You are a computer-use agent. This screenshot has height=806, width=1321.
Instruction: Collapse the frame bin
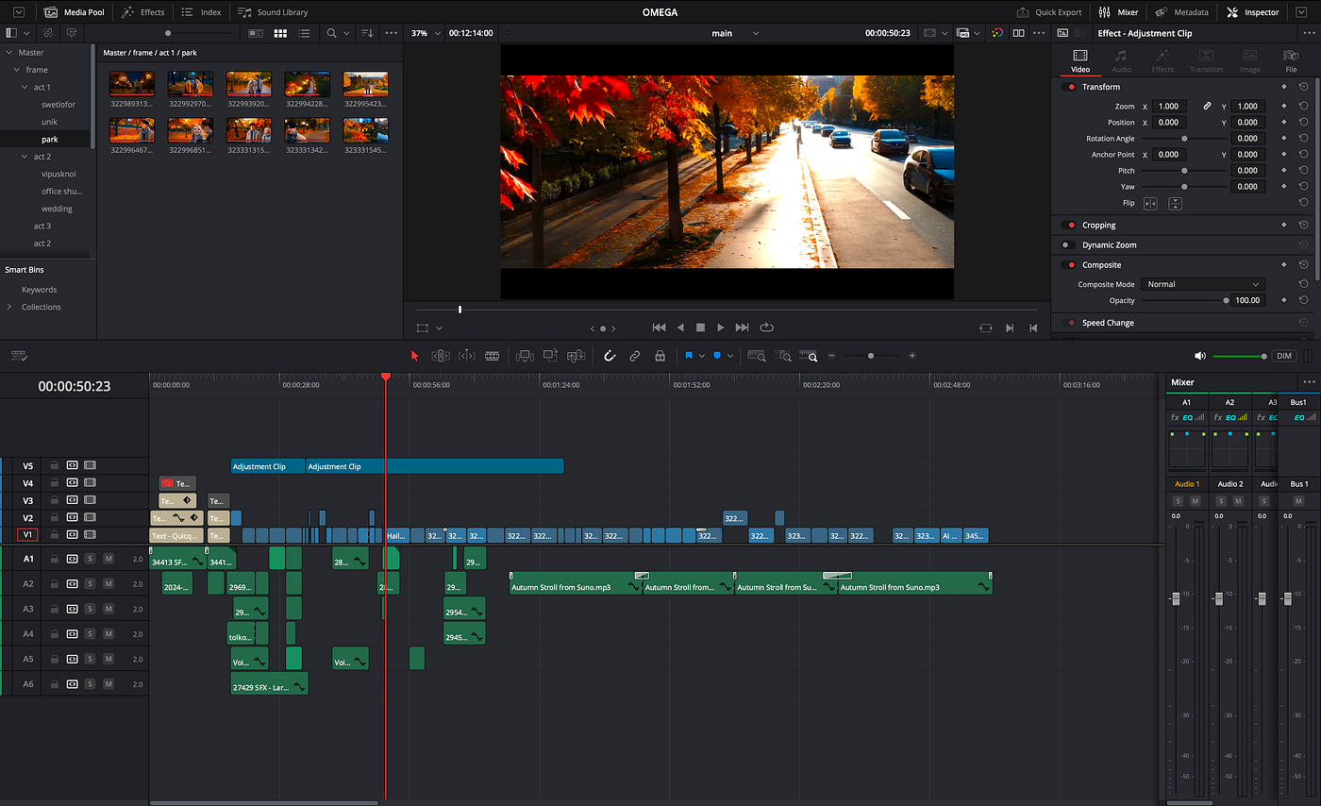[17, 70]
